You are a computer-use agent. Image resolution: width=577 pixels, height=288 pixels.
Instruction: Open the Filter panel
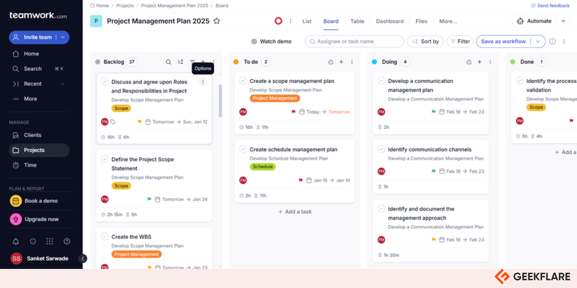click(x=459, y=41)
